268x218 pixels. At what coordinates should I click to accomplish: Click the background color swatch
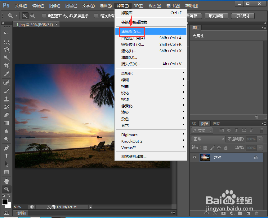[9, 206]
